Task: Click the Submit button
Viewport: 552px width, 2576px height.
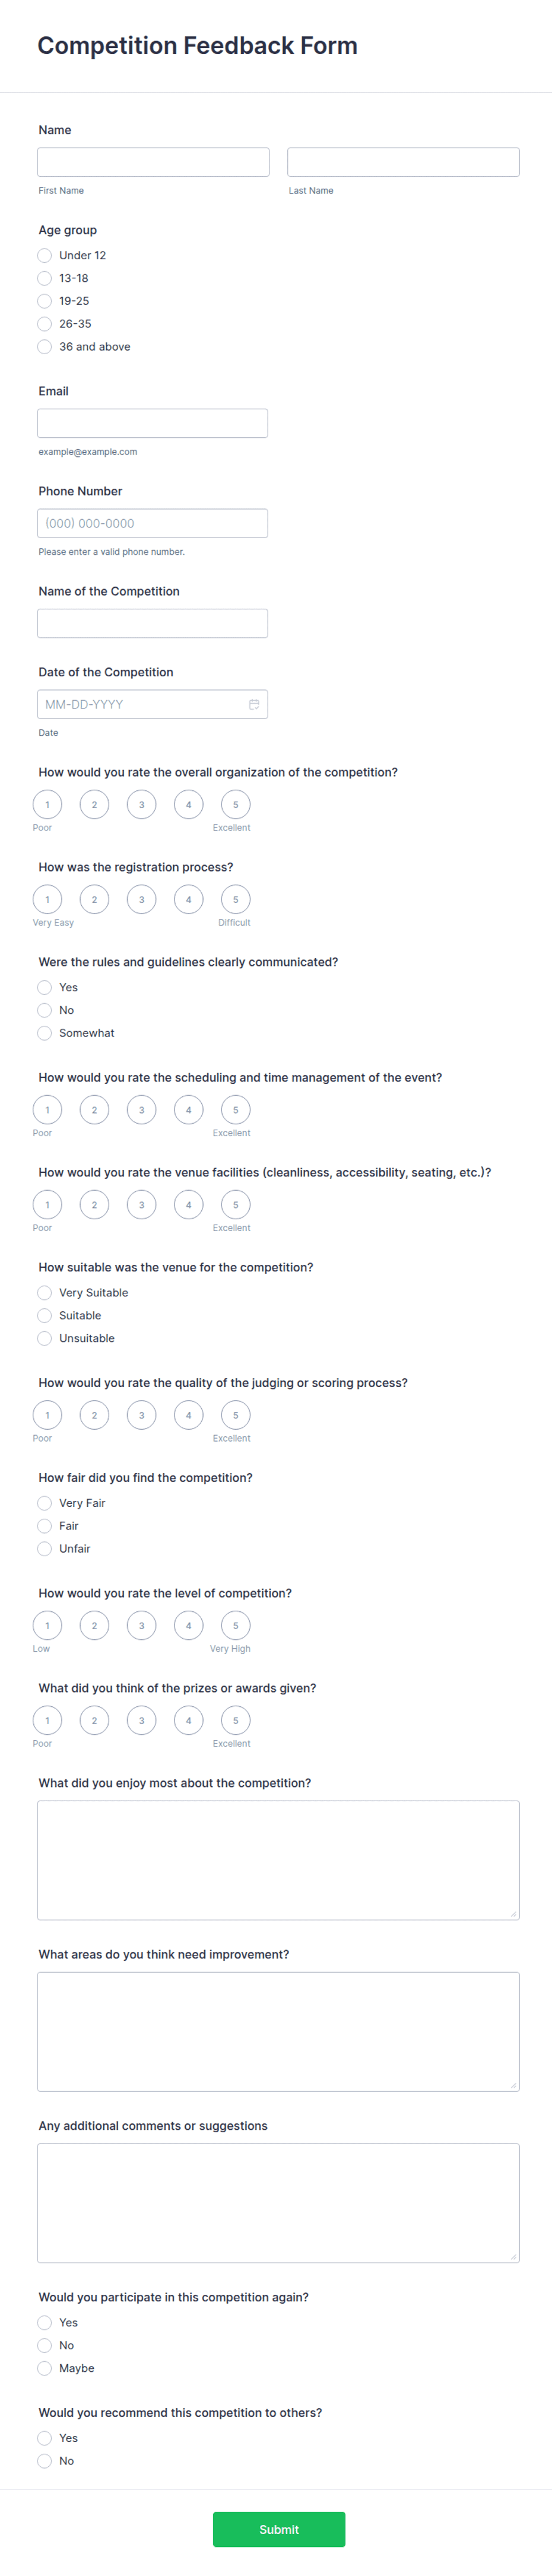Action: (x=279, y=2529)
